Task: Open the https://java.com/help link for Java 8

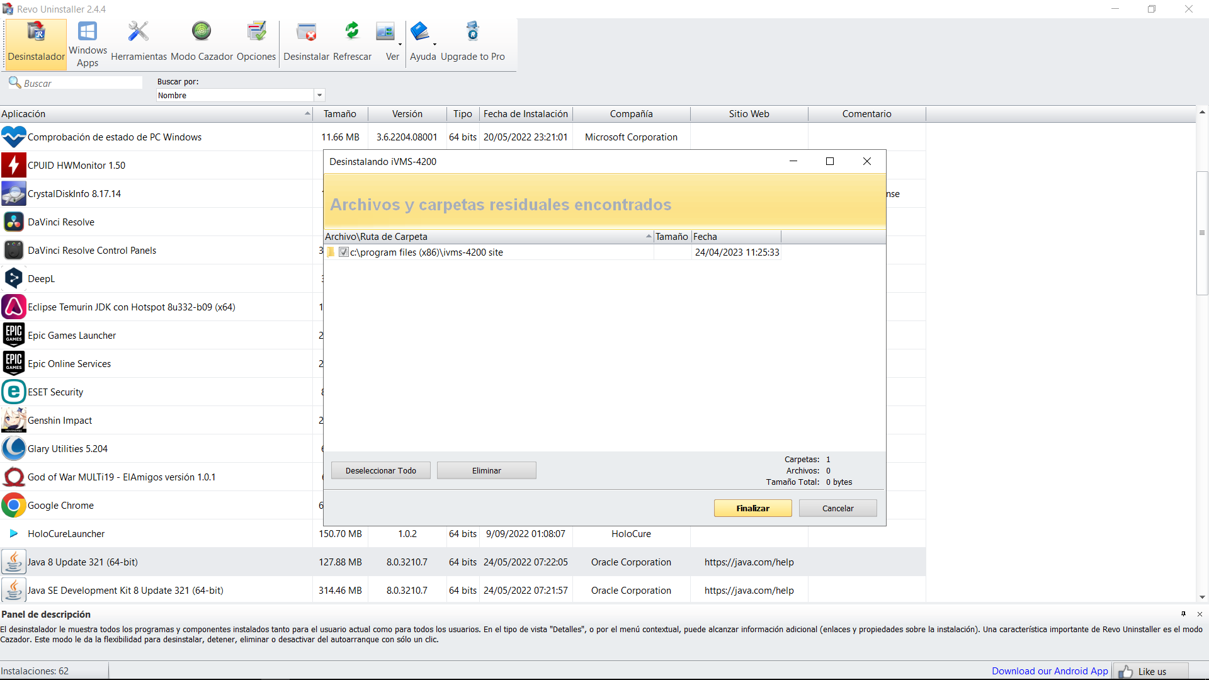Action: point(749,562)
